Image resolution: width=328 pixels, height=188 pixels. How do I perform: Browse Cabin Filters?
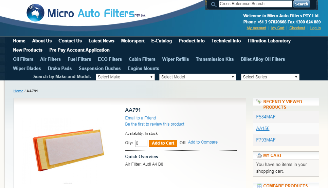(142, 59)
